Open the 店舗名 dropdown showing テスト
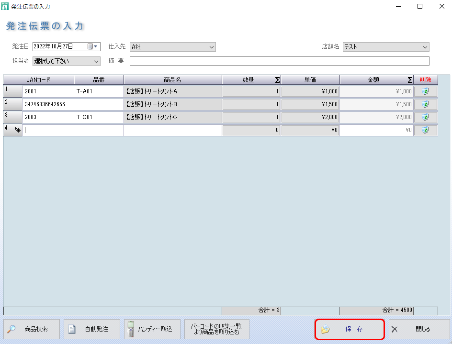452x344 pixels. click(425, 47)
